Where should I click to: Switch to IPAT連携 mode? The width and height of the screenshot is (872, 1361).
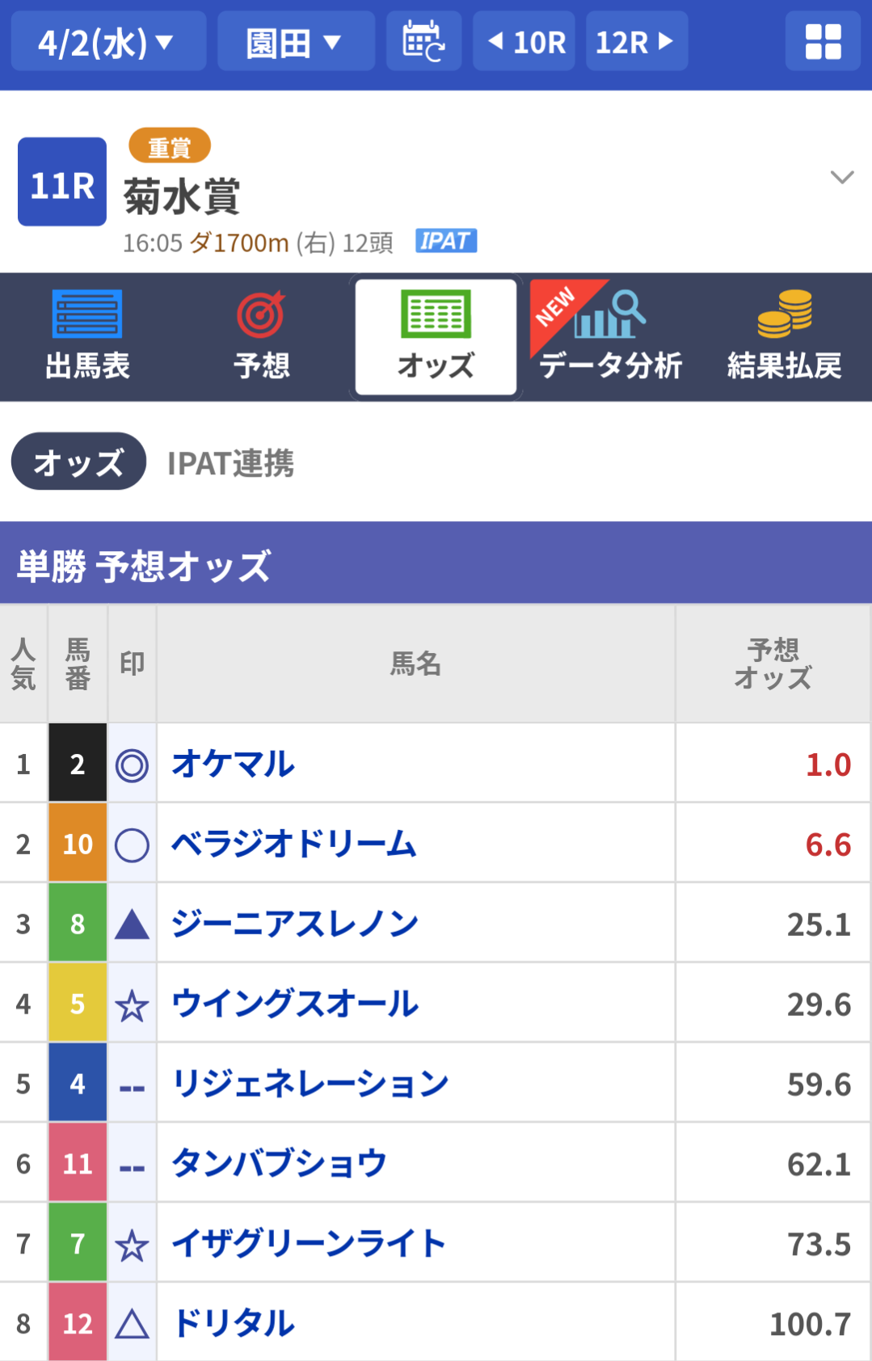(x=230, y=463)
